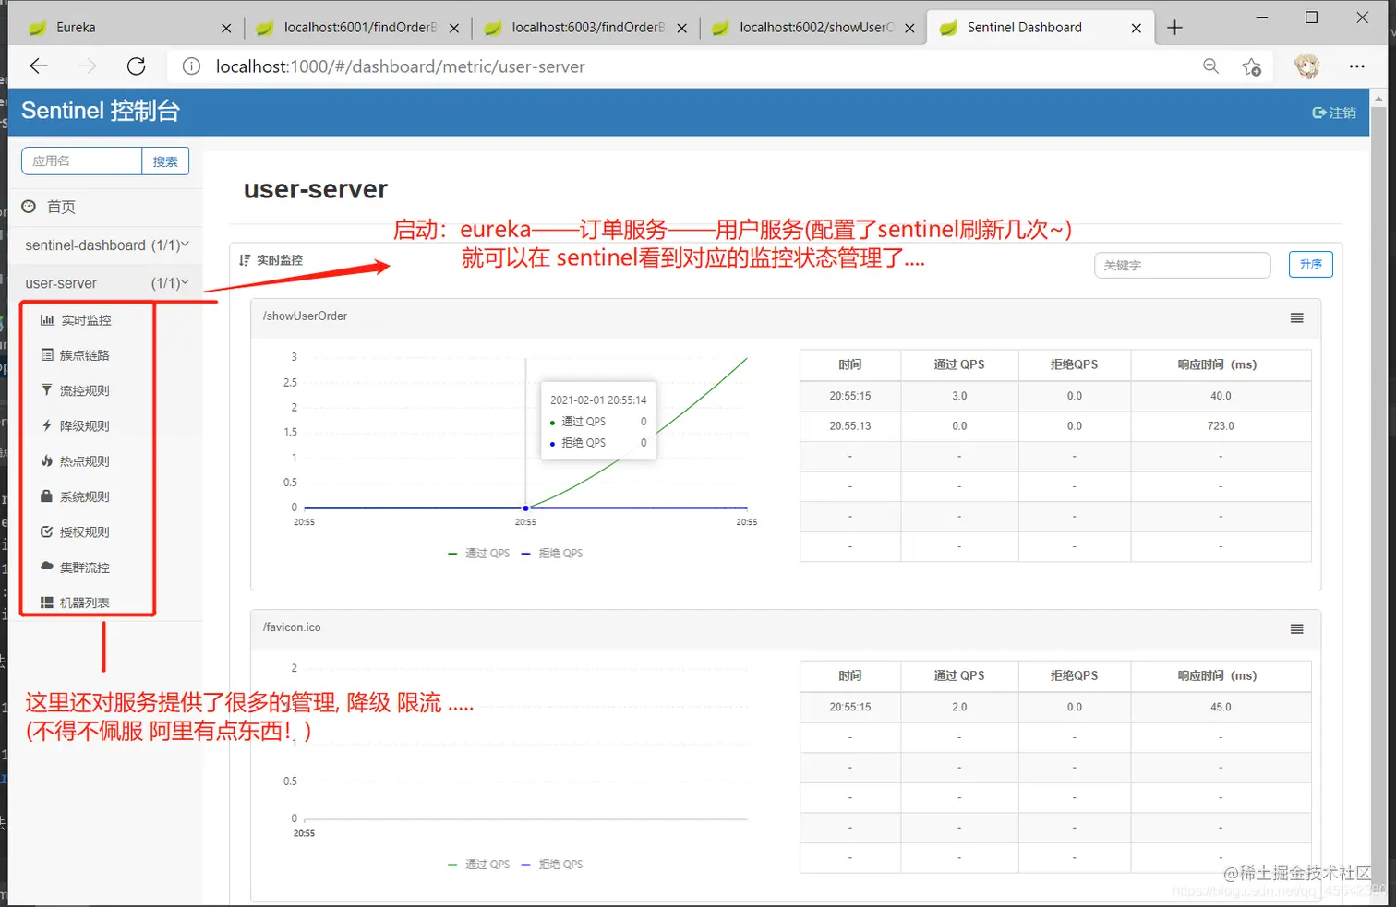This screenshot has height=907, width=1396.
Task: Click the /favicon.ico resource heading
Action: [292, 627]
